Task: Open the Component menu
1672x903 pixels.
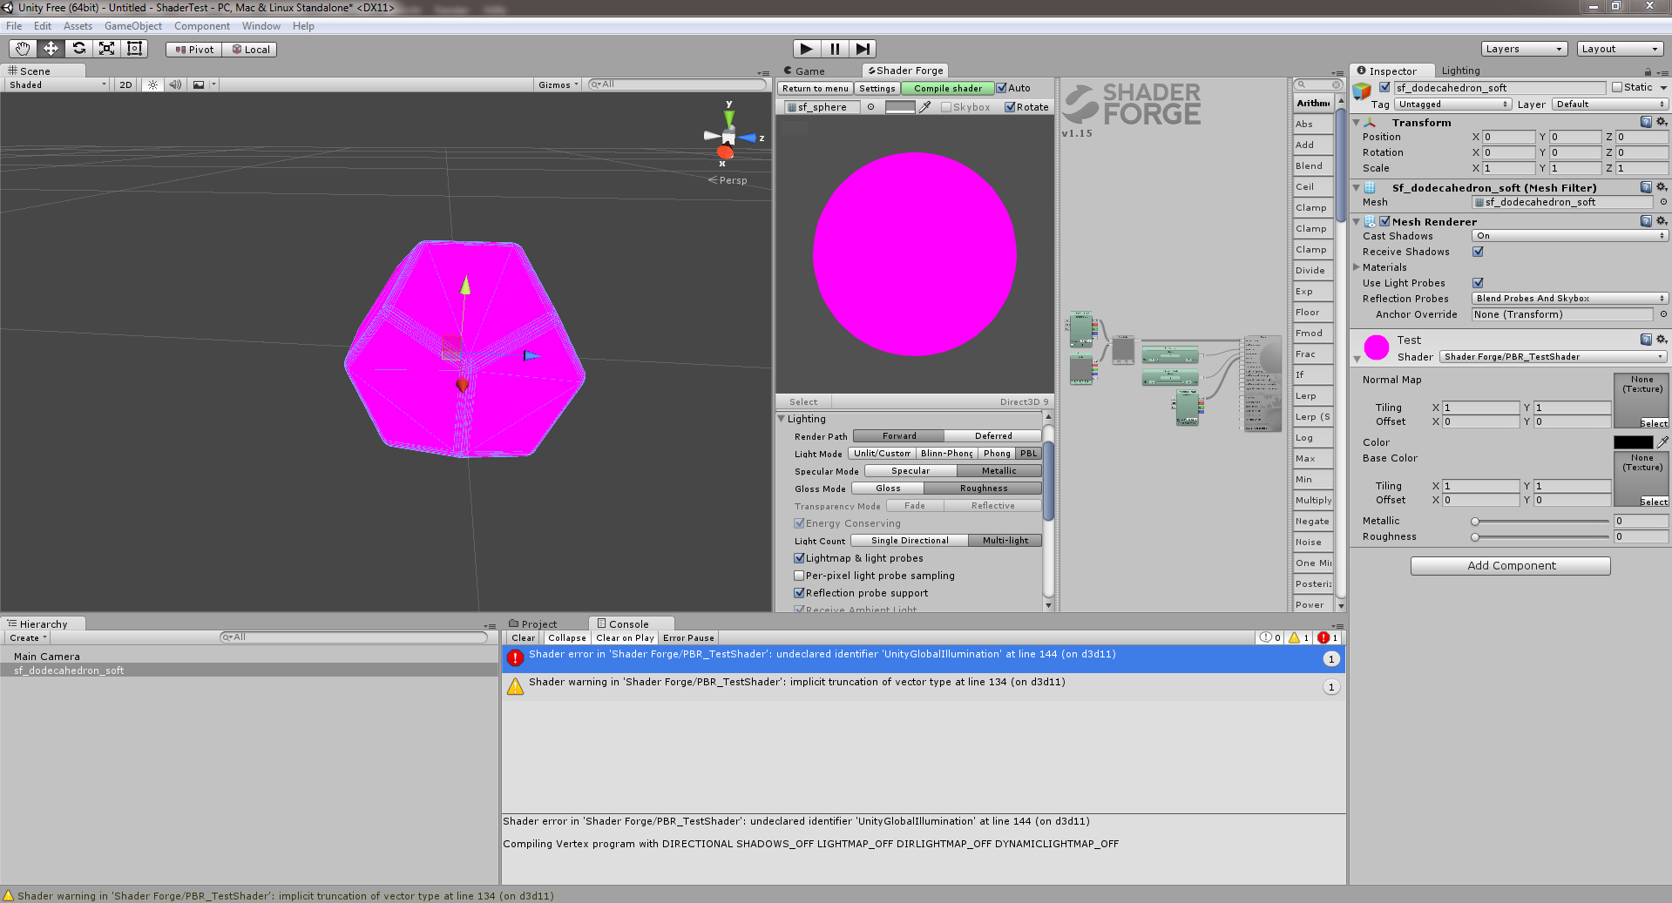Action: [202, 26]
